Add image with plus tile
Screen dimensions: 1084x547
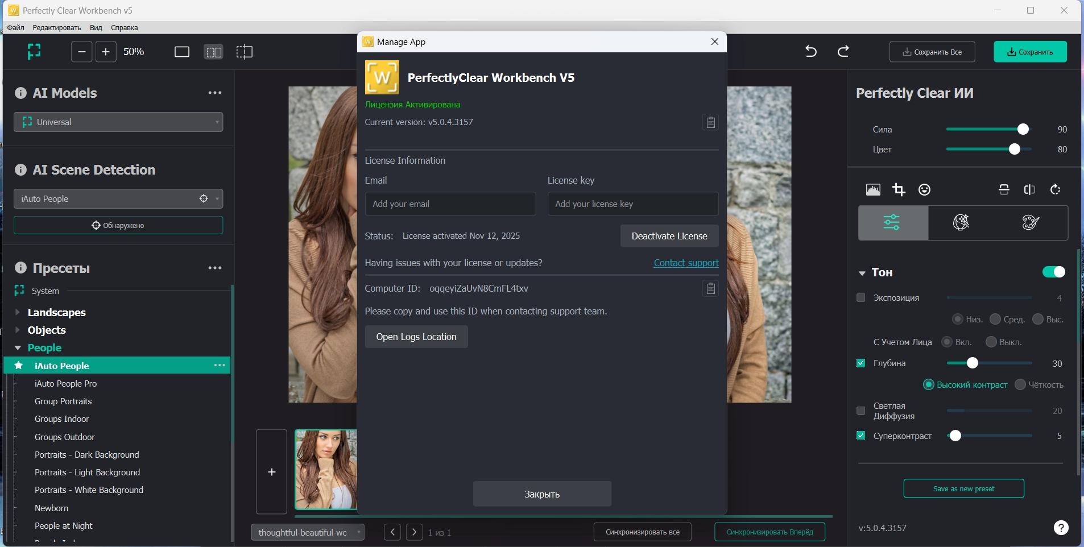272,472
